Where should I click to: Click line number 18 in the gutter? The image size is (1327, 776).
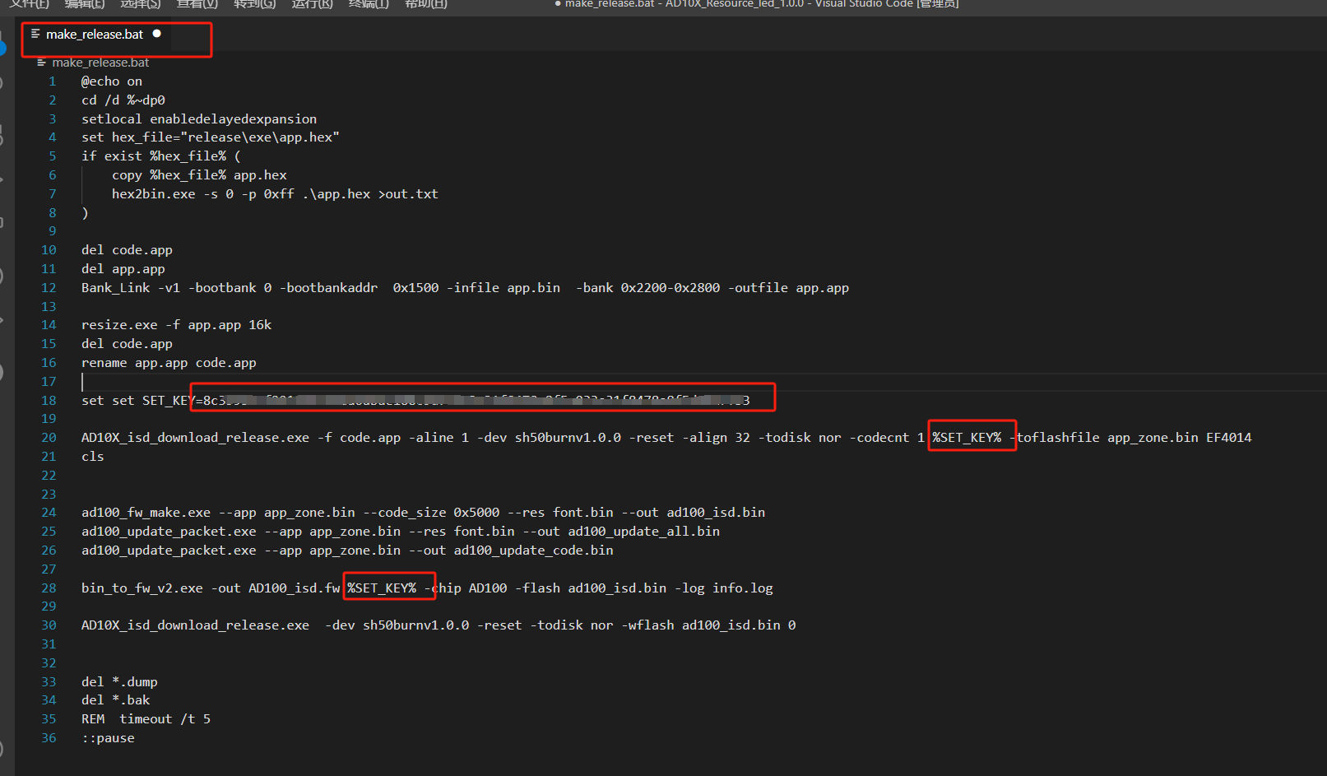49,401
